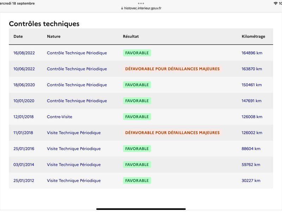Screen dimensions: 282x212
Task: Click the Date column header
Action: pos(18,36)
